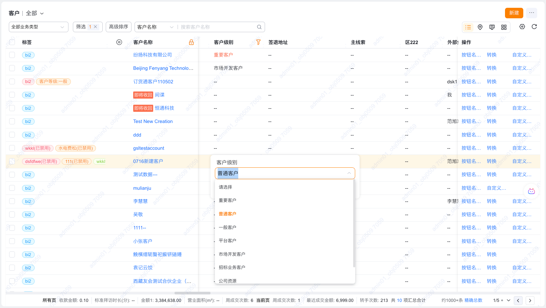This screenshot has width=546, height=308.
Task: Collapse the 客户级别 combo box showing 普通客户
Action: point(349,173)
